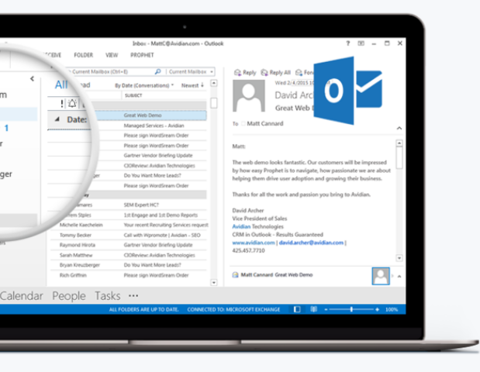480x372 pixels.
Task: Open 1st Engage and 1st Demo Reports email
Action: [x=129, y=215]
